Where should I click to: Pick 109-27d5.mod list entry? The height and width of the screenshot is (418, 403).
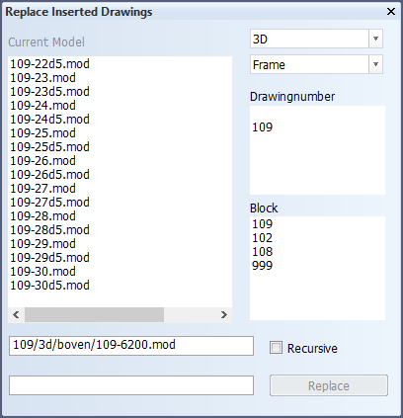tap(49, 202)
